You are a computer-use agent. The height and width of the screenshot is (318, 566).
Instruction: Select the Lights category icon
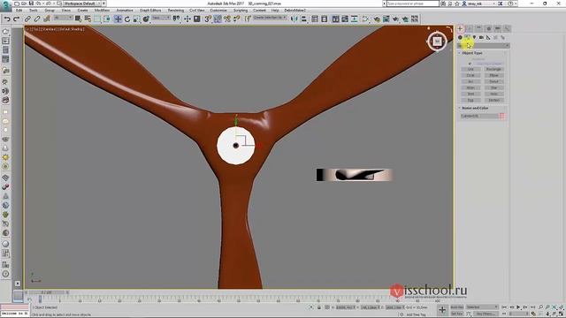474,37
